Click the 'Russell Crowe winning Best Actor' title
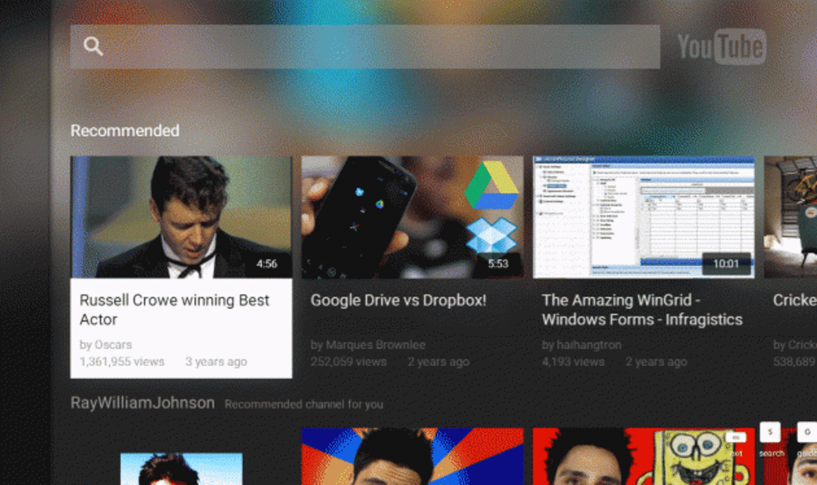The height and width of the screenshot is (485, 817). point(174,310)
